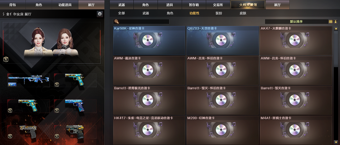This screenshot has width=340, height=145.
Task: Switch to list view icon
Action: (x=331, y=21)
